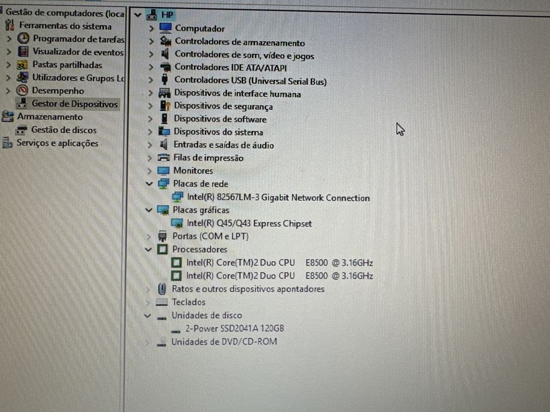Click the Unidades de DVD/CD-ROM disc icon
The height and width of the screenshot is (412, 550).
tap(161, 342)
